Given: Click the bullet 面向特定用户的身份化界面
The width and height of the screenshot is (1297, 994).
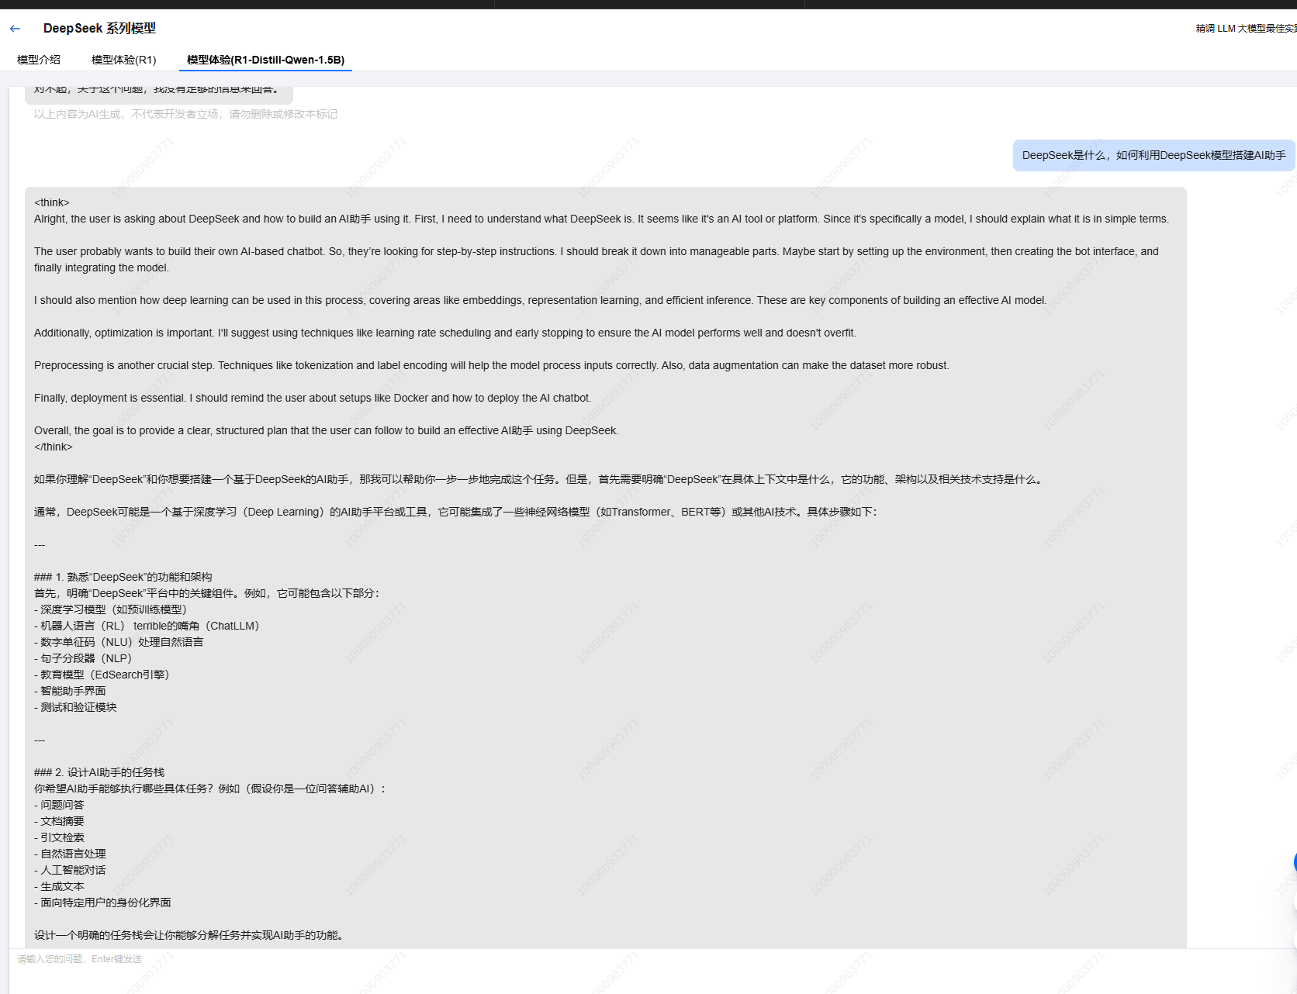Looking at the screenshot, I should (x=102, y=903).
